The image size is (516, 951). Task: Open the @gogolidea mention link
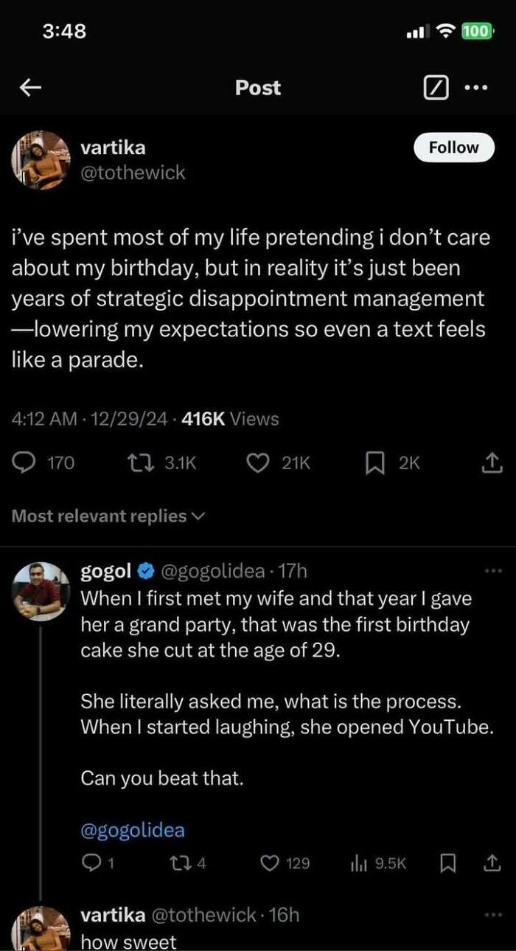pyautogui.click(x=132, y=830)
